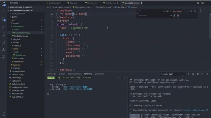Open the network 192.168.0.108:8080 link

[x=78, y=89]
